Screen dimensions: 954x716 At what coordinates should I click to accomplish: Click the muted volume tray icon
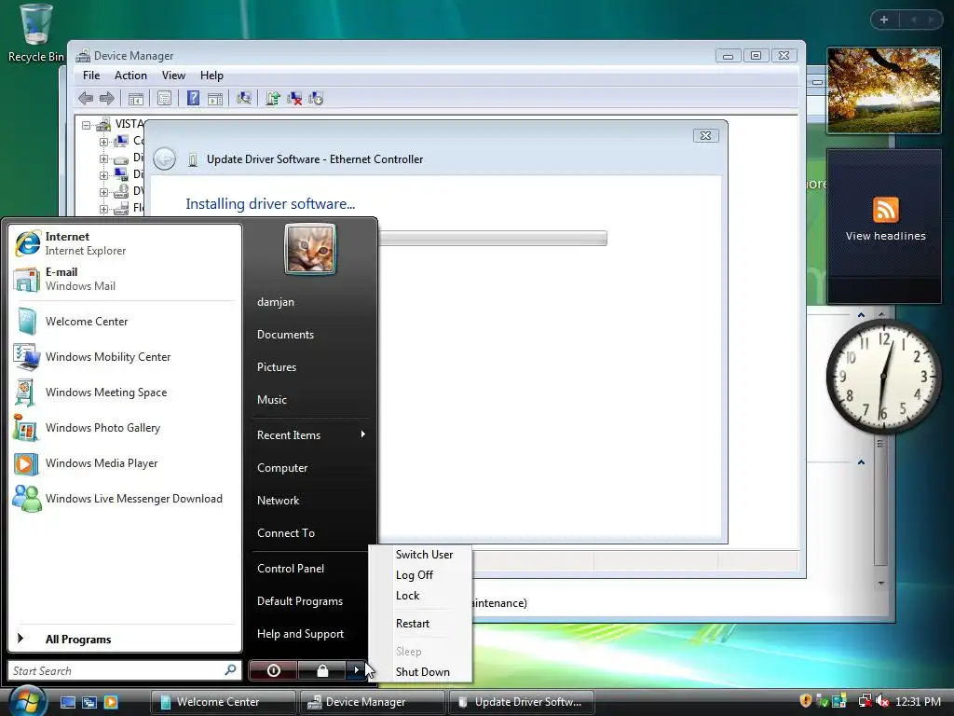(883, 701)
